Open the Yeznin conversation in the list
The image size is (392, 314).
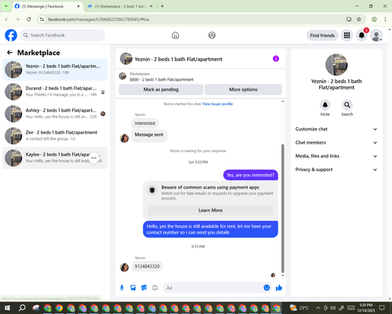(55, 70)
